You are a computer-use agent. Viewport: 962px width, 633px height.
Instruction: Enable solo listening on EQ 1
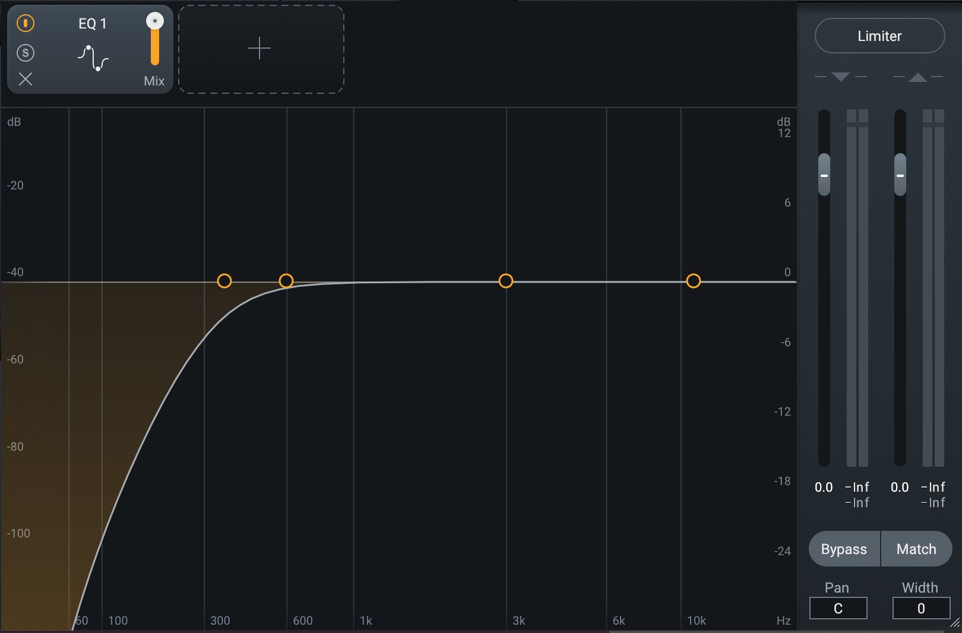click(26, 52)
